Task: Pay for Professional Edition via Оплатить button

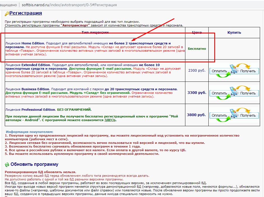Action: (x=219, y=115)
